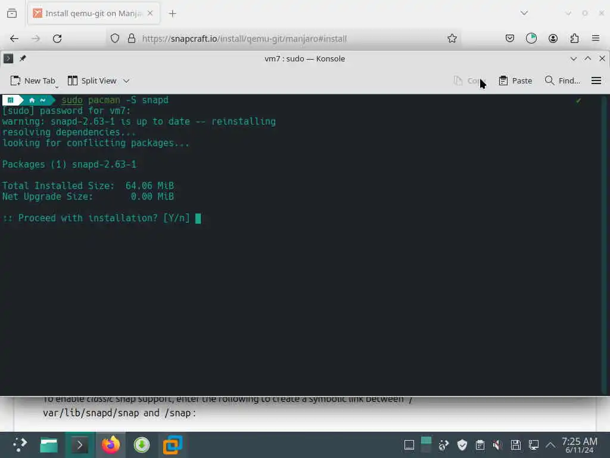Open a New Tab in Konsole

coord(33,81)
